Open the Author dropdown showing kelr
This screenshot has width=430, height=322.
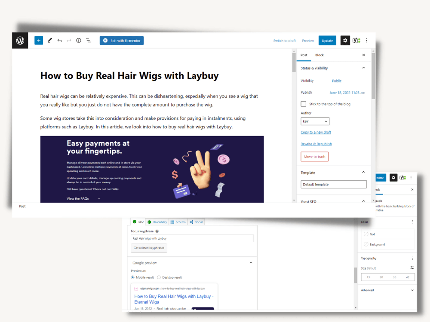pyautogui.click(x=315, y=122)
